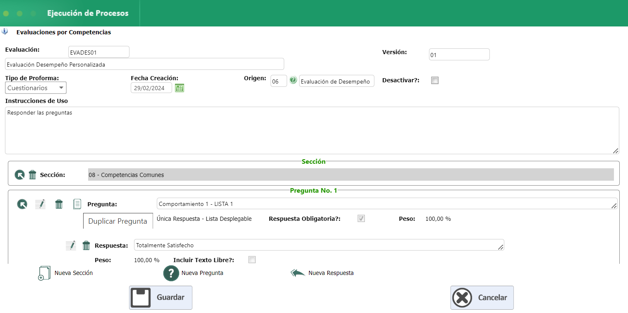The height and width of the screenshot is (313, 628).
Task: Click the arrow icon in the Sección row
Action: (x=19, y=175)
